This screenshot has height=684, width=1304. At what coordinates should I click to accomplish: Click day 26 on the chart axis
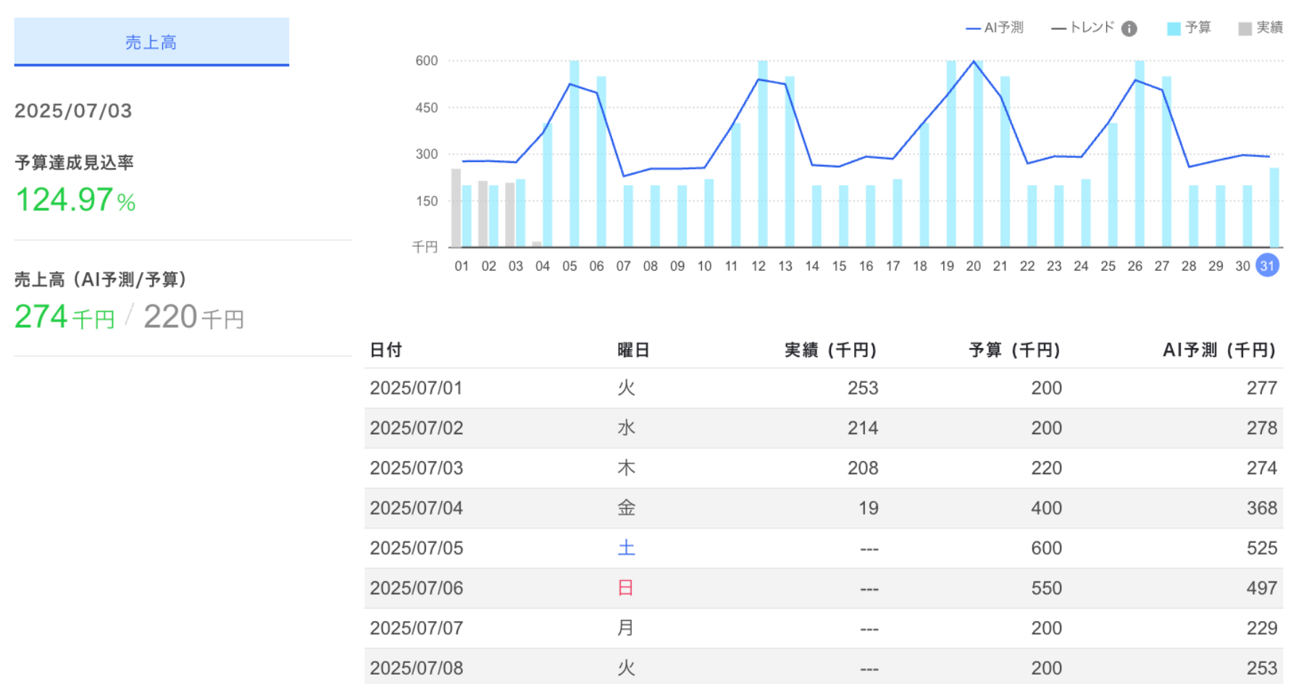(1135, 266)
